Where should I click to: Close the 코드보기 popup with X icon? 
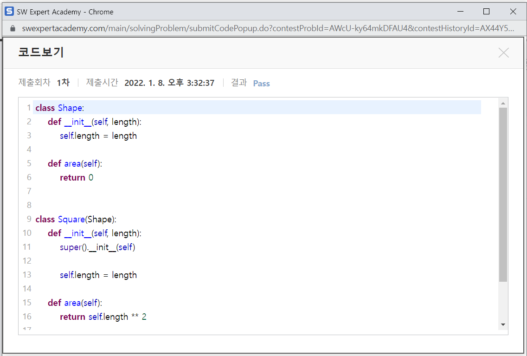pos(503,53)
